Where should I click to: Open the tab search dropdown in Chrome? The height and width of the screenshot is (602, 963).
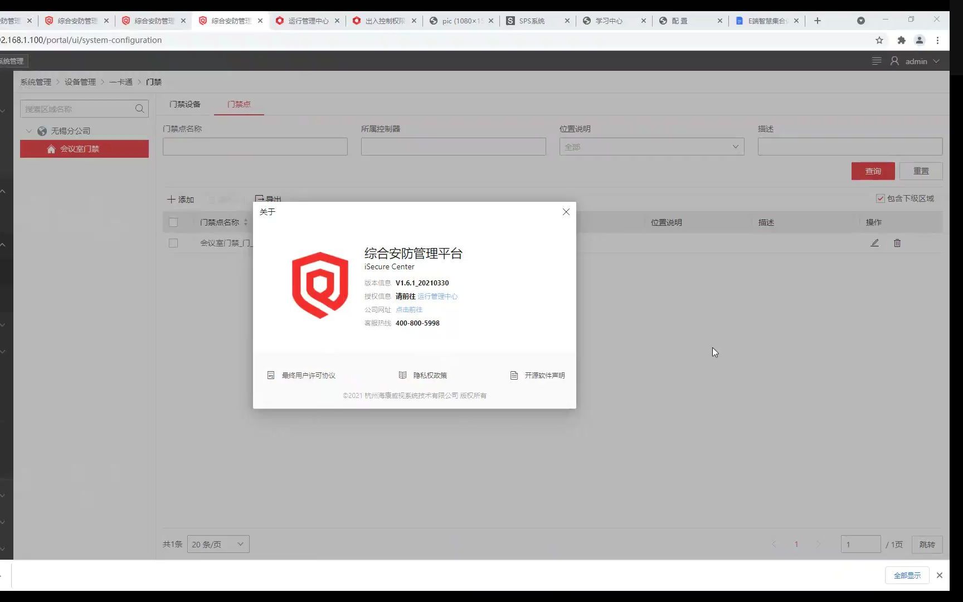pos(861,21)
